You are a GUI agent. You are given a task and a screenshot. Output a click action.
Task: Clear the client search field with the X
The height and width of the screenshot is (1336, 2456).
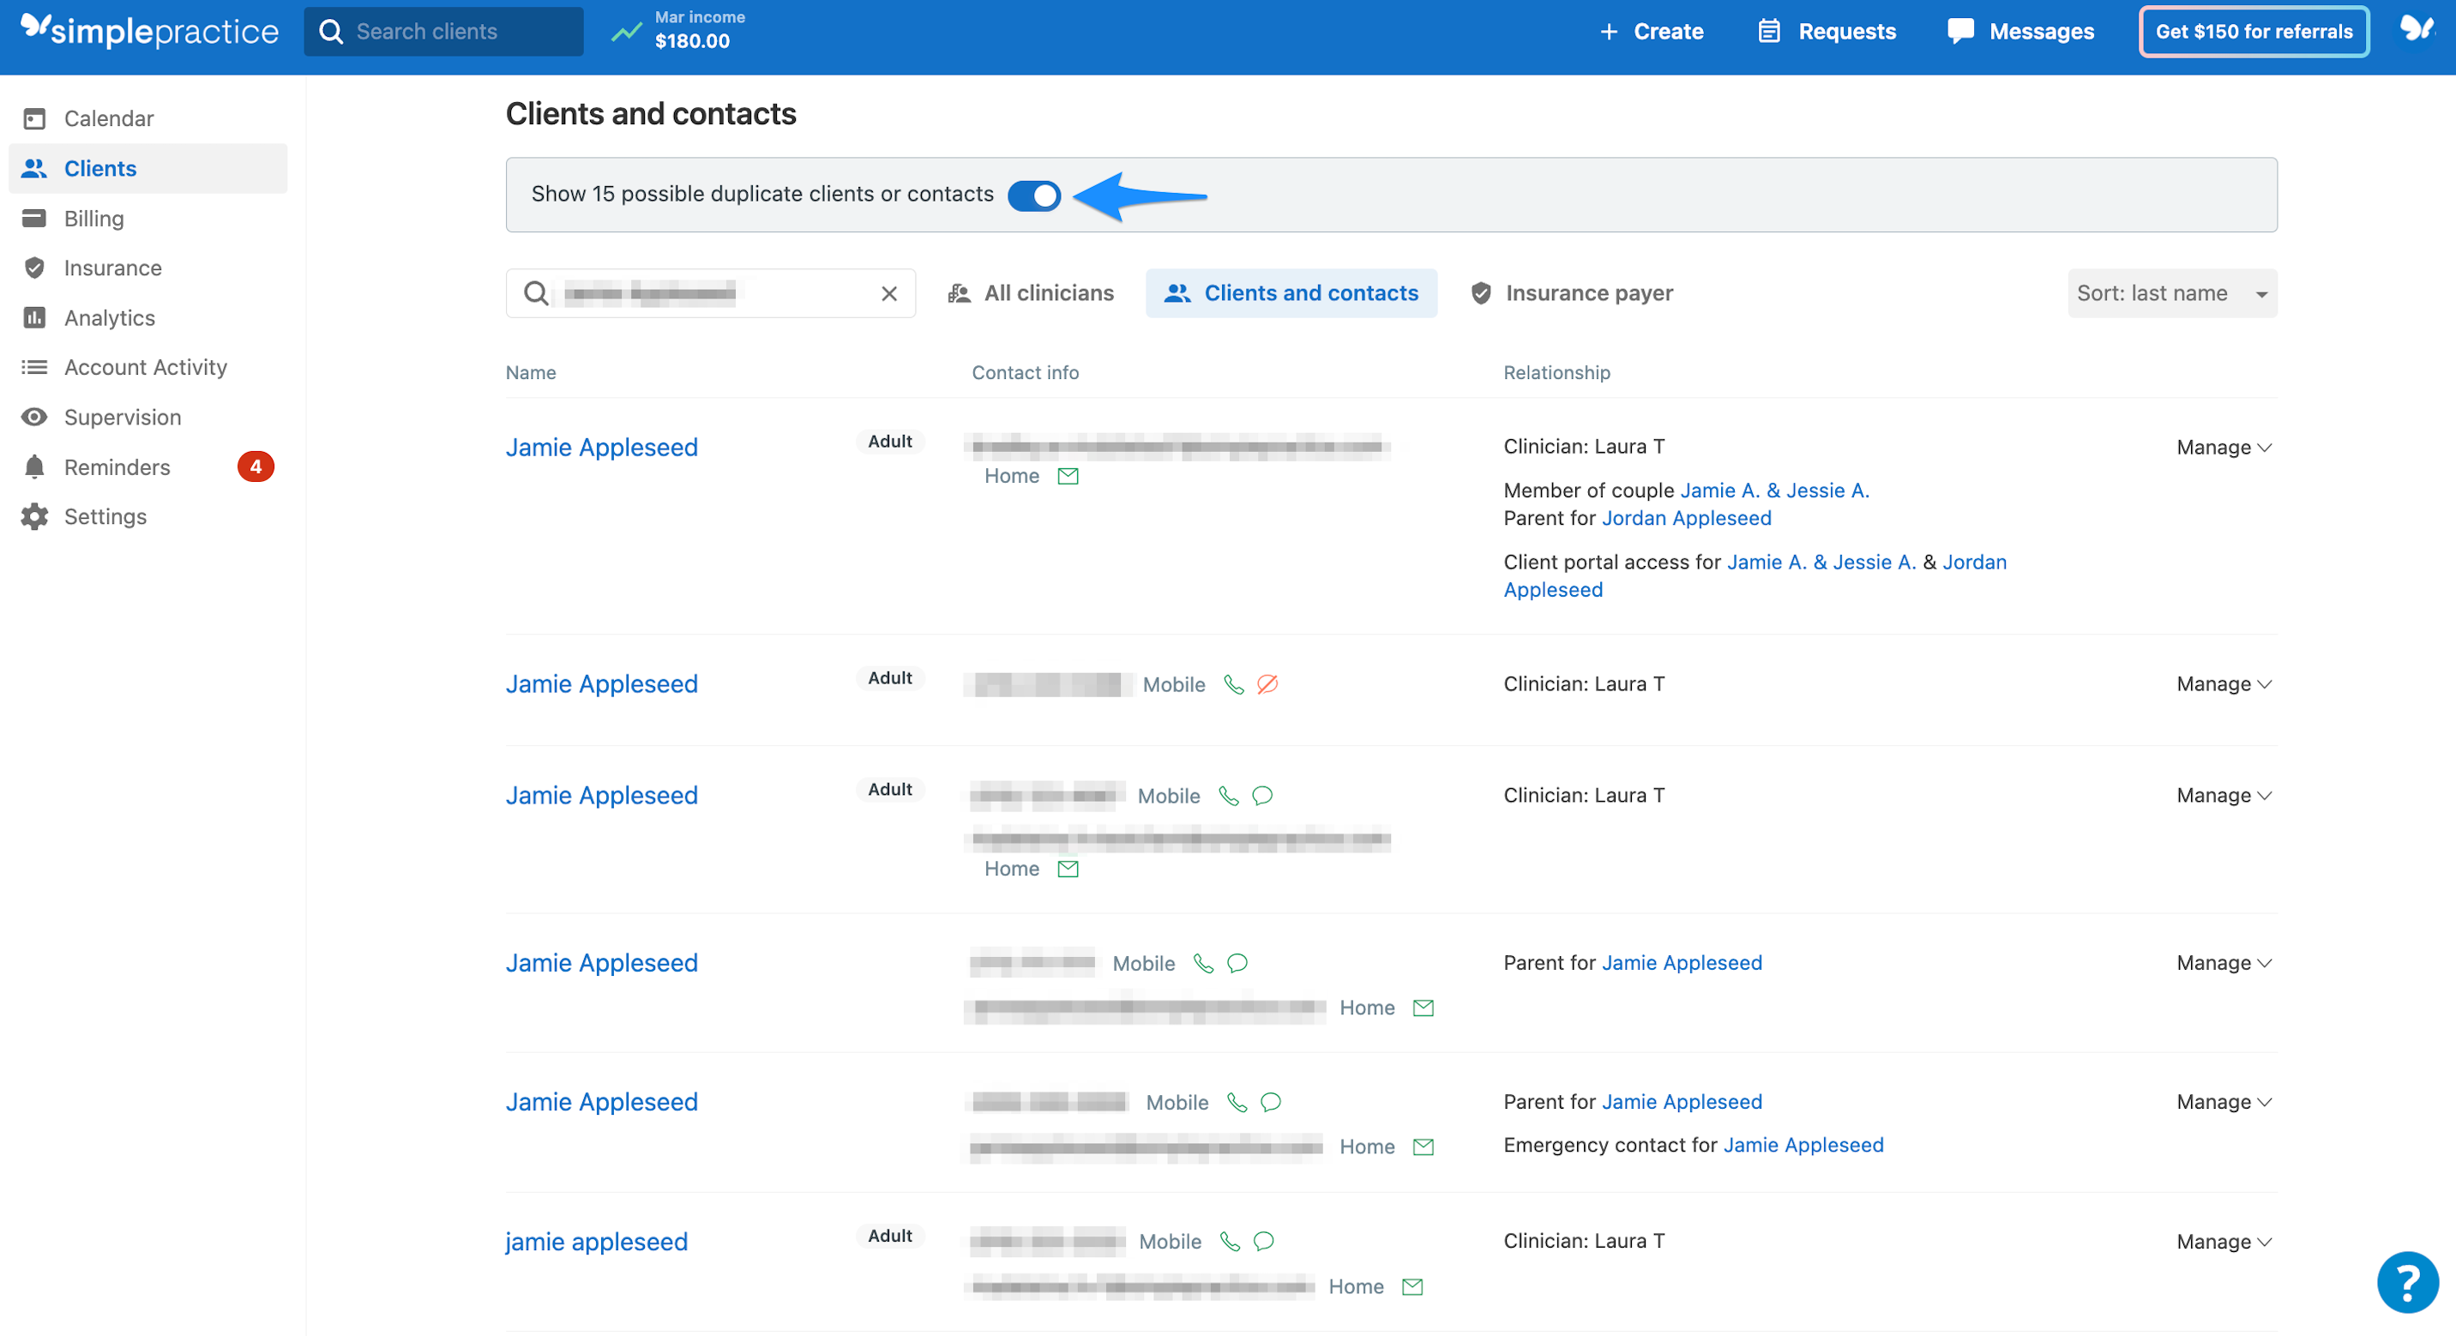point(888,292)
